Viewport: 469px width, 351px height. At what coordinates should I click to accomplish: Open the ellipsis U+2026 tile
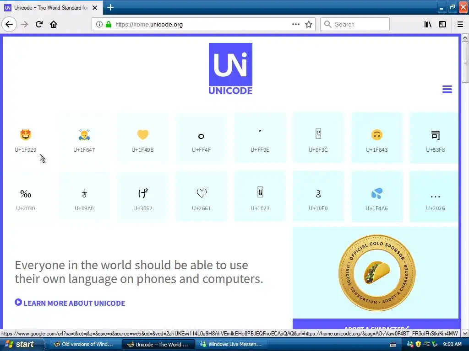point(434,197)
